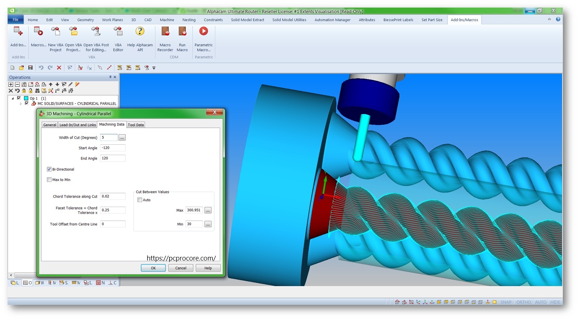Pin the Operations panel
The height and width of the screenshot is (320, 578).
click(110, 77)
